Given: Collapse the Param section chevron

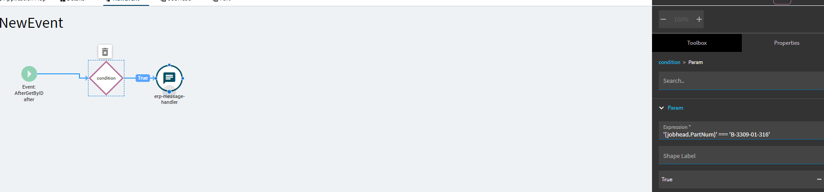Looking at the screenshot, I should coord(661,108).
